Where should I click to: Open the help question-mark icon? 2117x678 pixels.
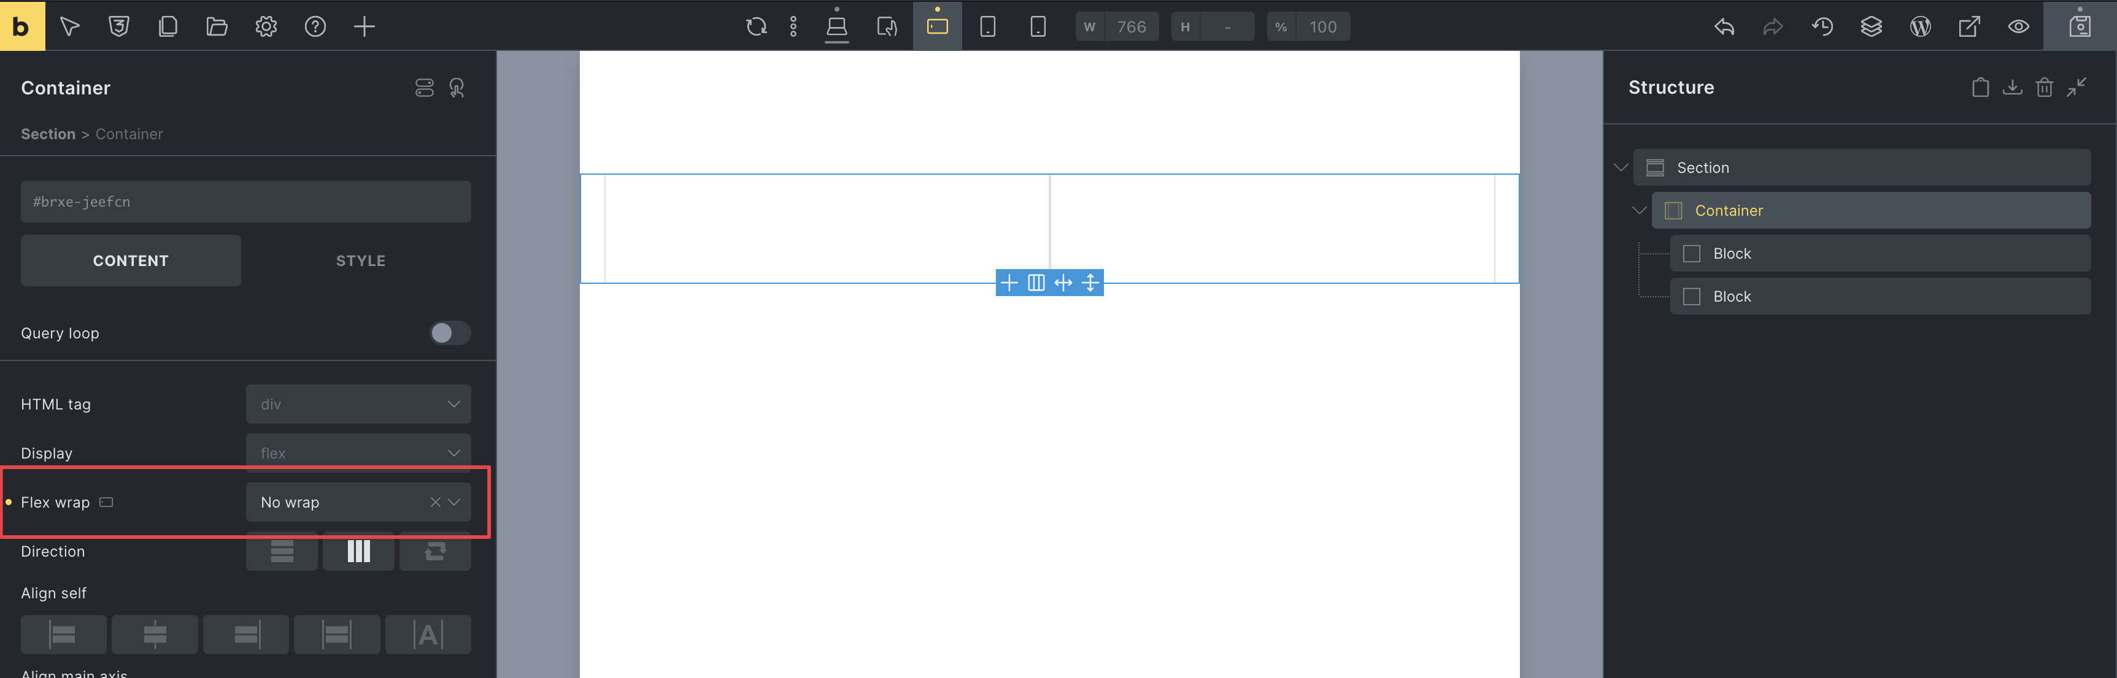[315, 26]
